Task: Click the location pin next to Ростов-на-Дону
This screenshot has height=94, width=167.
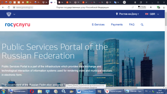Action: [x=117, y=14]
